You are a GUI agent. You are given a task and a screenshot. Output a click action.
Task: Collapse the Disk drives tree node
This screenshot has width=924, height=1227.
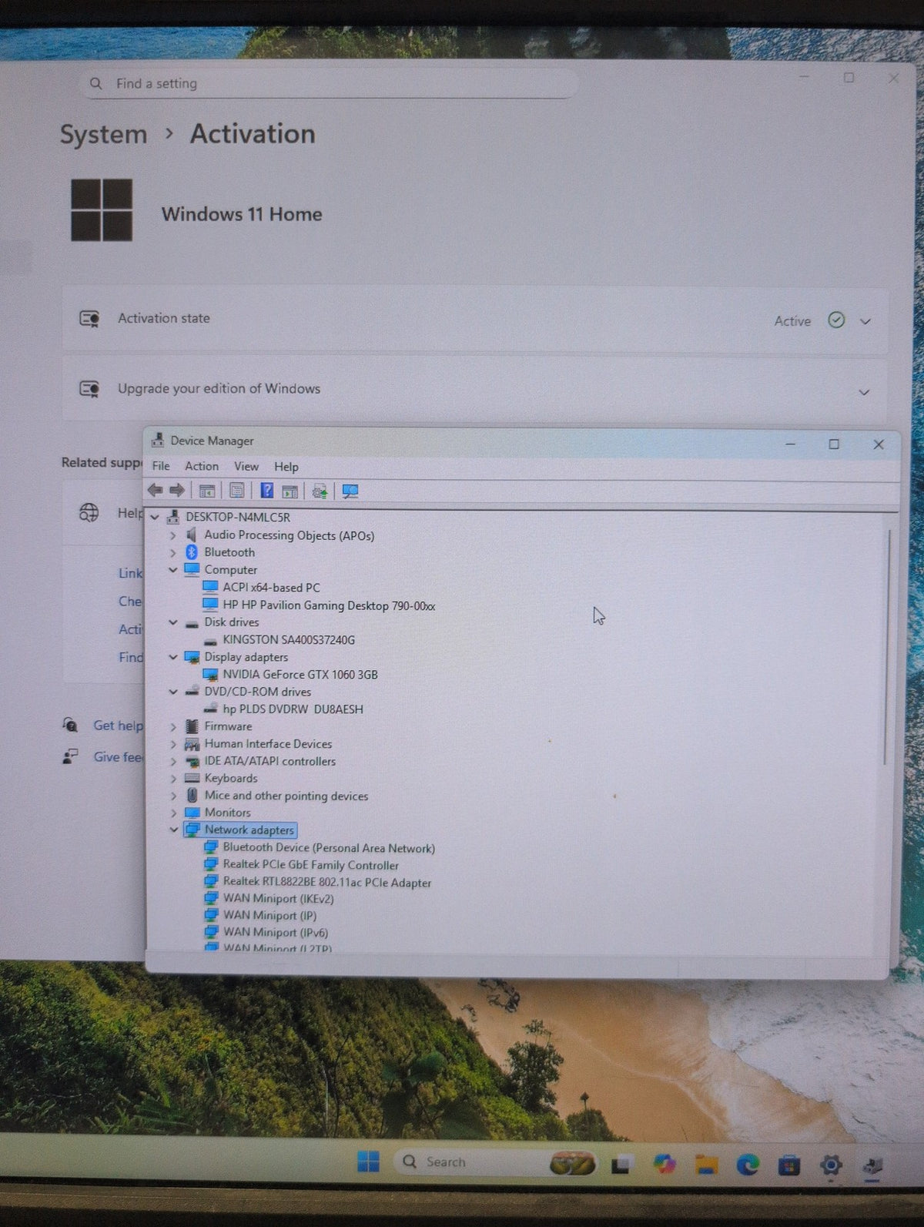click(172, 622)
